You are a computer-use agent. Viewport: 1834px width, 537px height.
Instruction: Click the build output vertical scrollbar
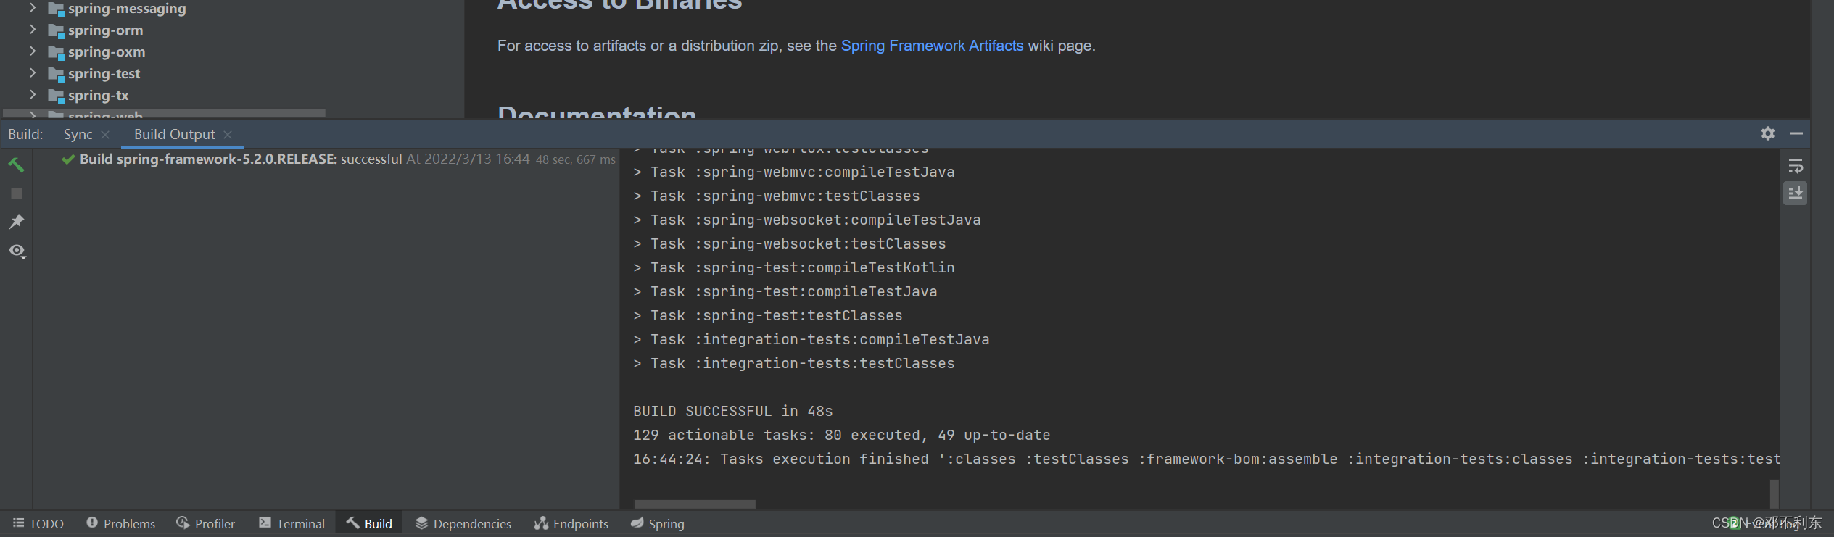click(x=1774, y=494)
